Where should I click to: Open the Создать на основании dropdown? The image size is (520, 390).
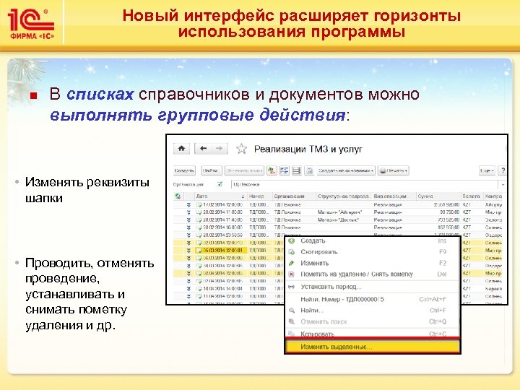(346, 170)
